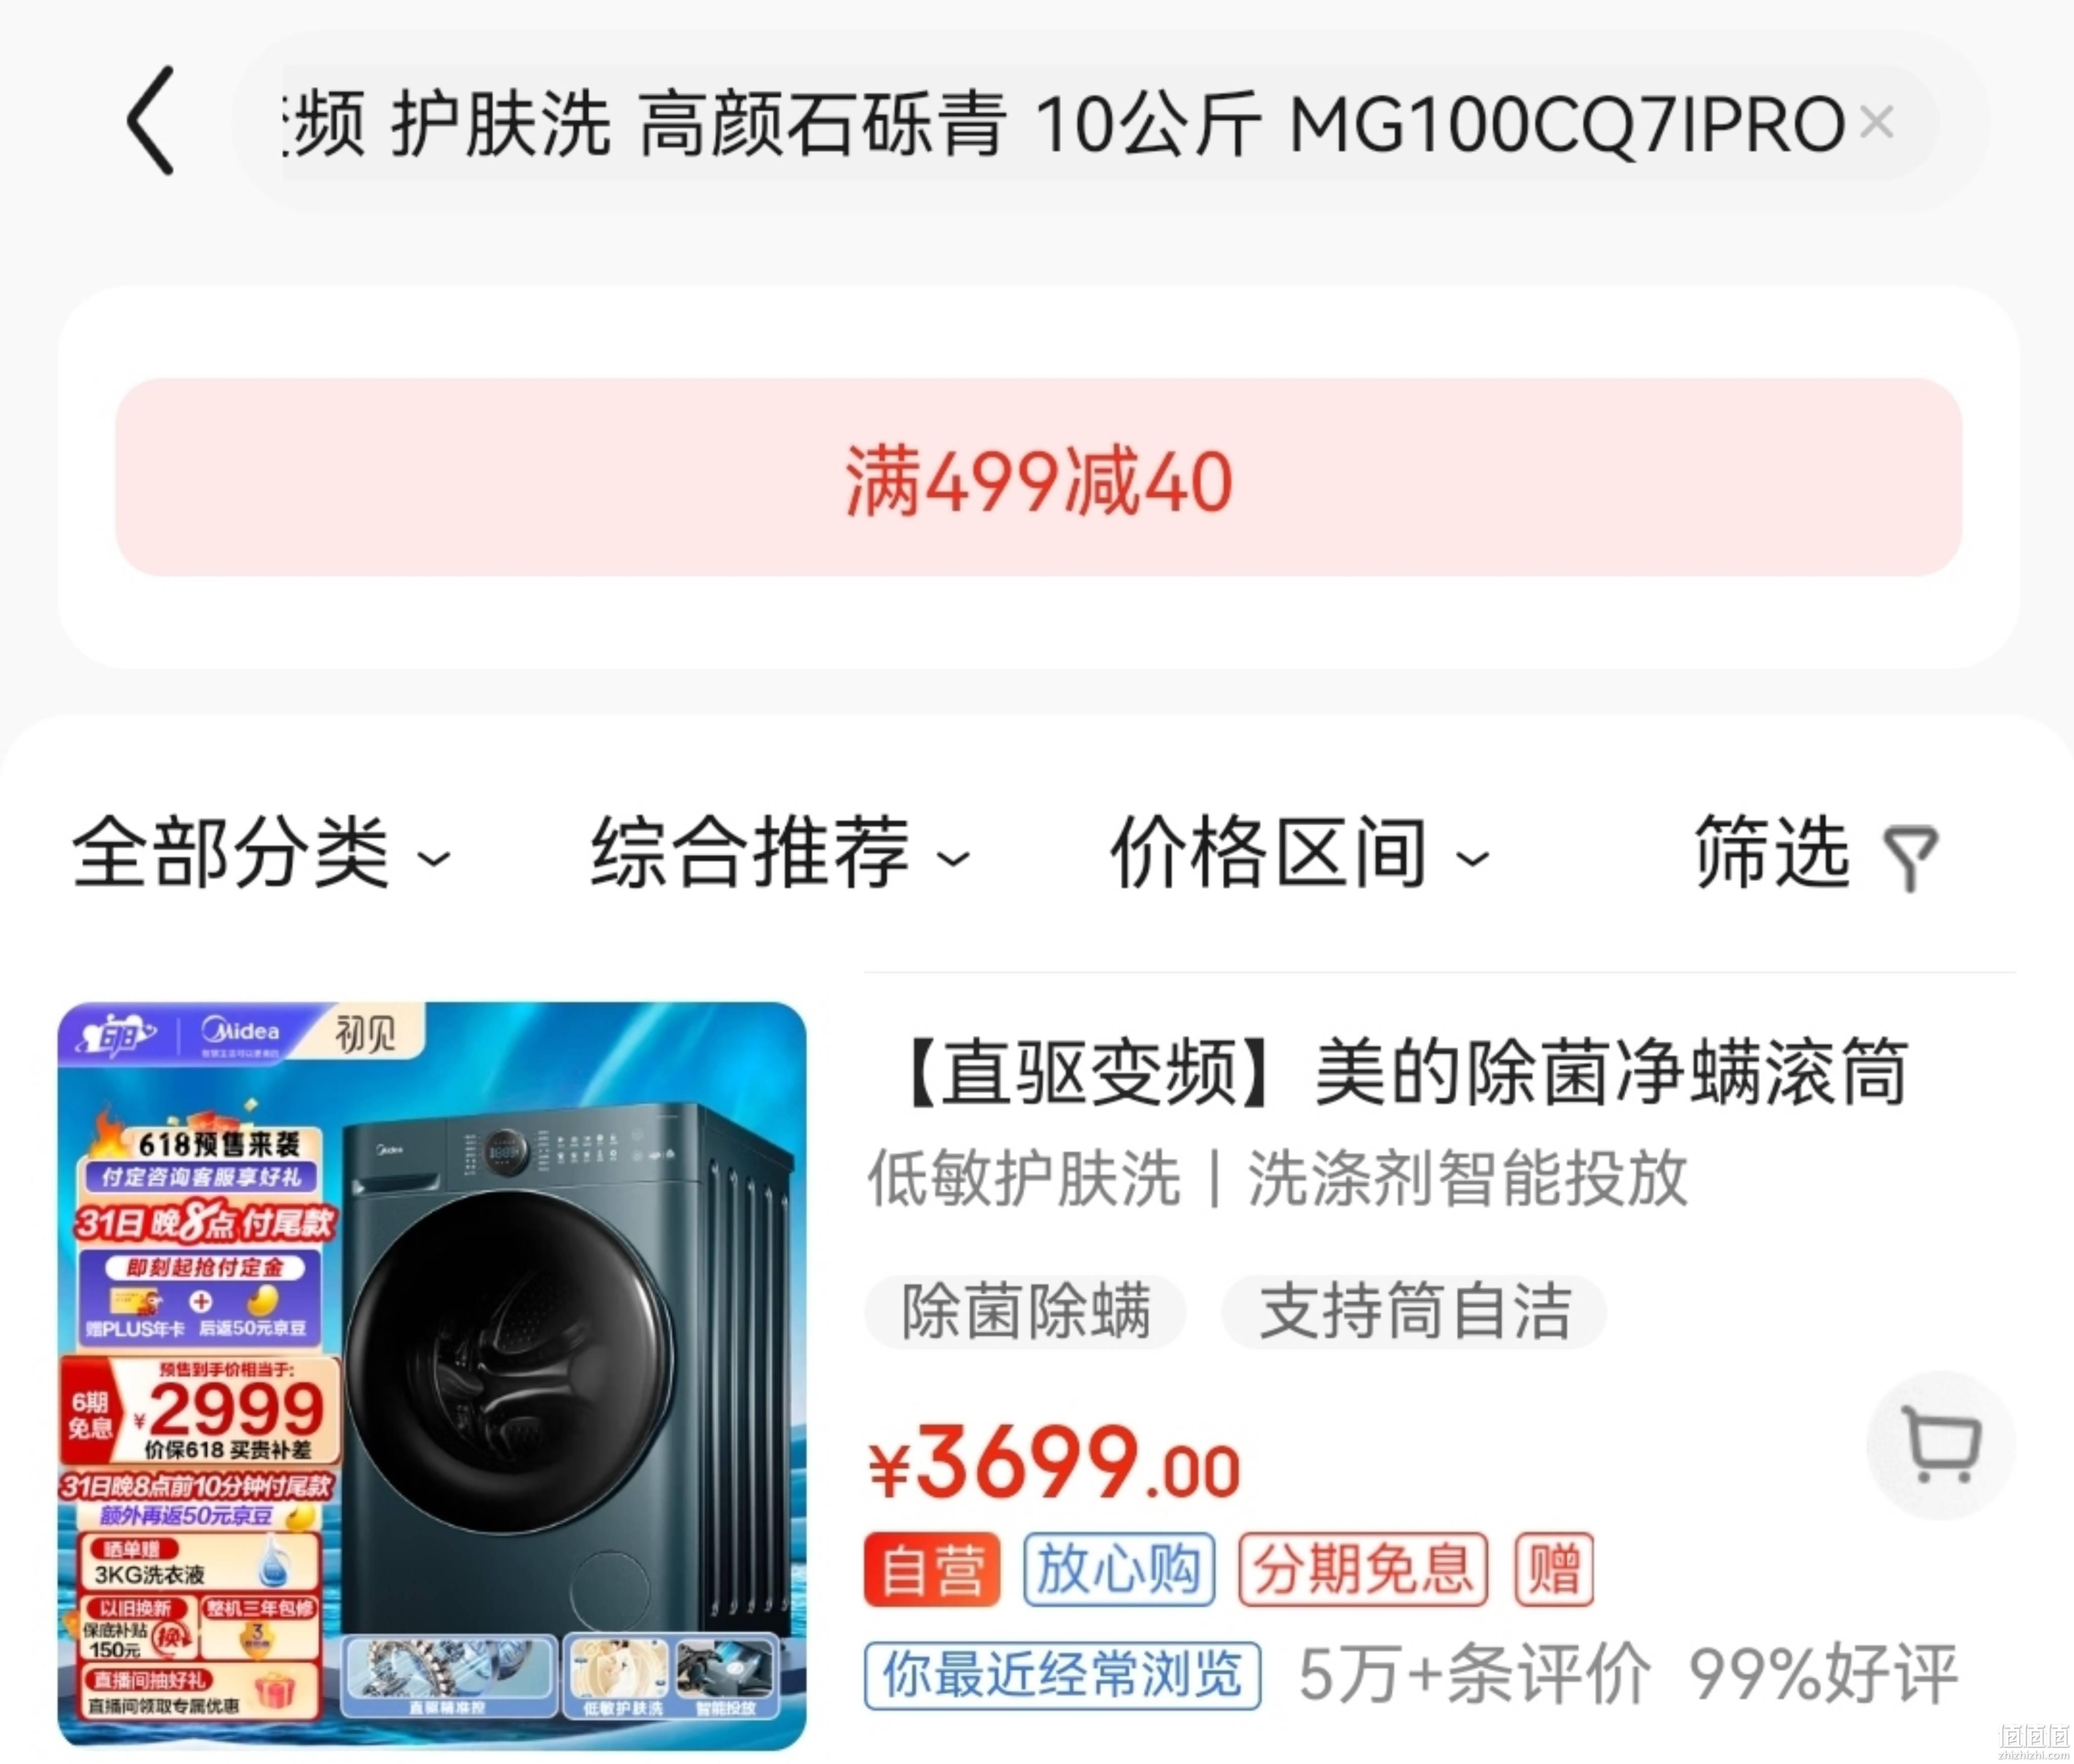
Task: Expand the 价格区间 price range dropdown
Action: tap(1300, 853)
